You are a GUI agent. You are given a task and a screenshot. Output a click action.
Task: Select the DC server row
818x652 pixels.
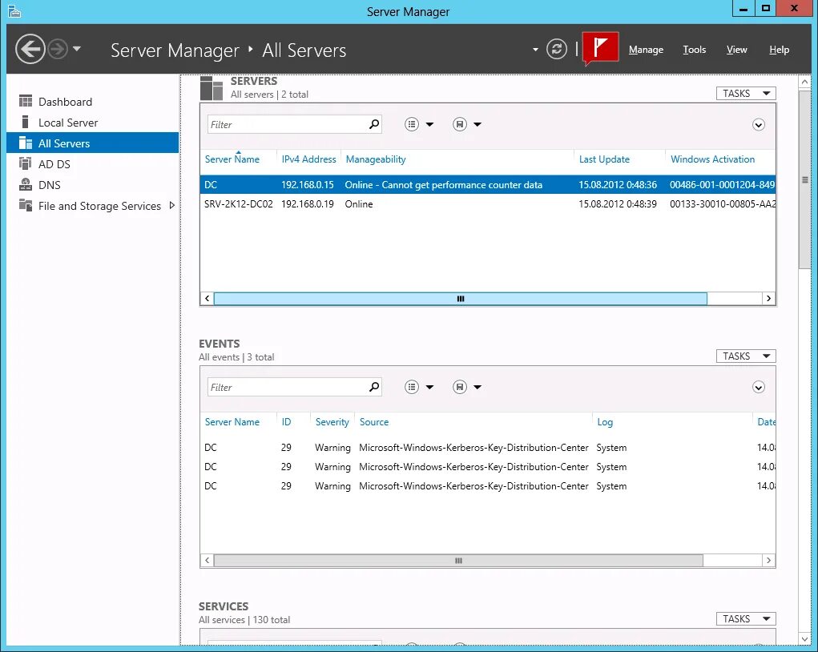point(488,185)
